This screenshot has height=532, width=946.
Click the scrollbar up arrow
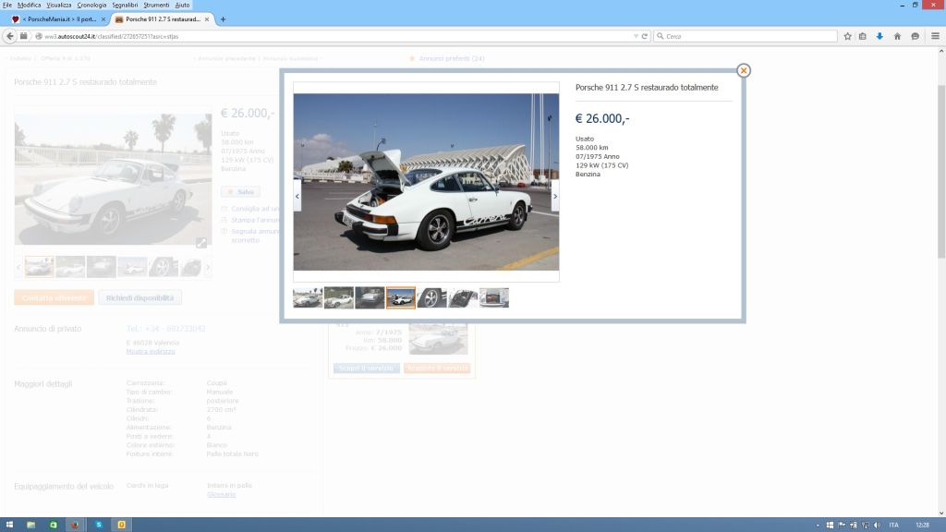coord(941,52)
